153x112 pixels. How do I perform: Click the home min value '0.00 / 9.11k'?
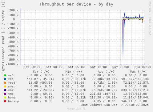tap(74, 98)
